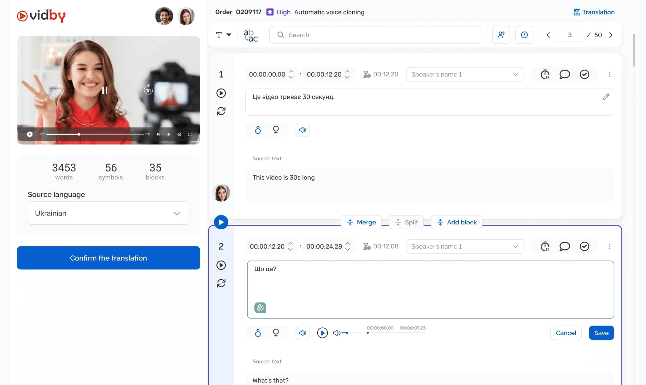Click the ChatGPT icon in text editor

pyautogui.click(x=260, y=307)
